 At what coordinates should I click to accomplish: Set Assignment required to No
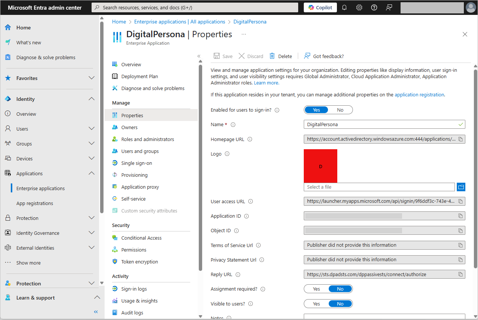pos(340,289)
